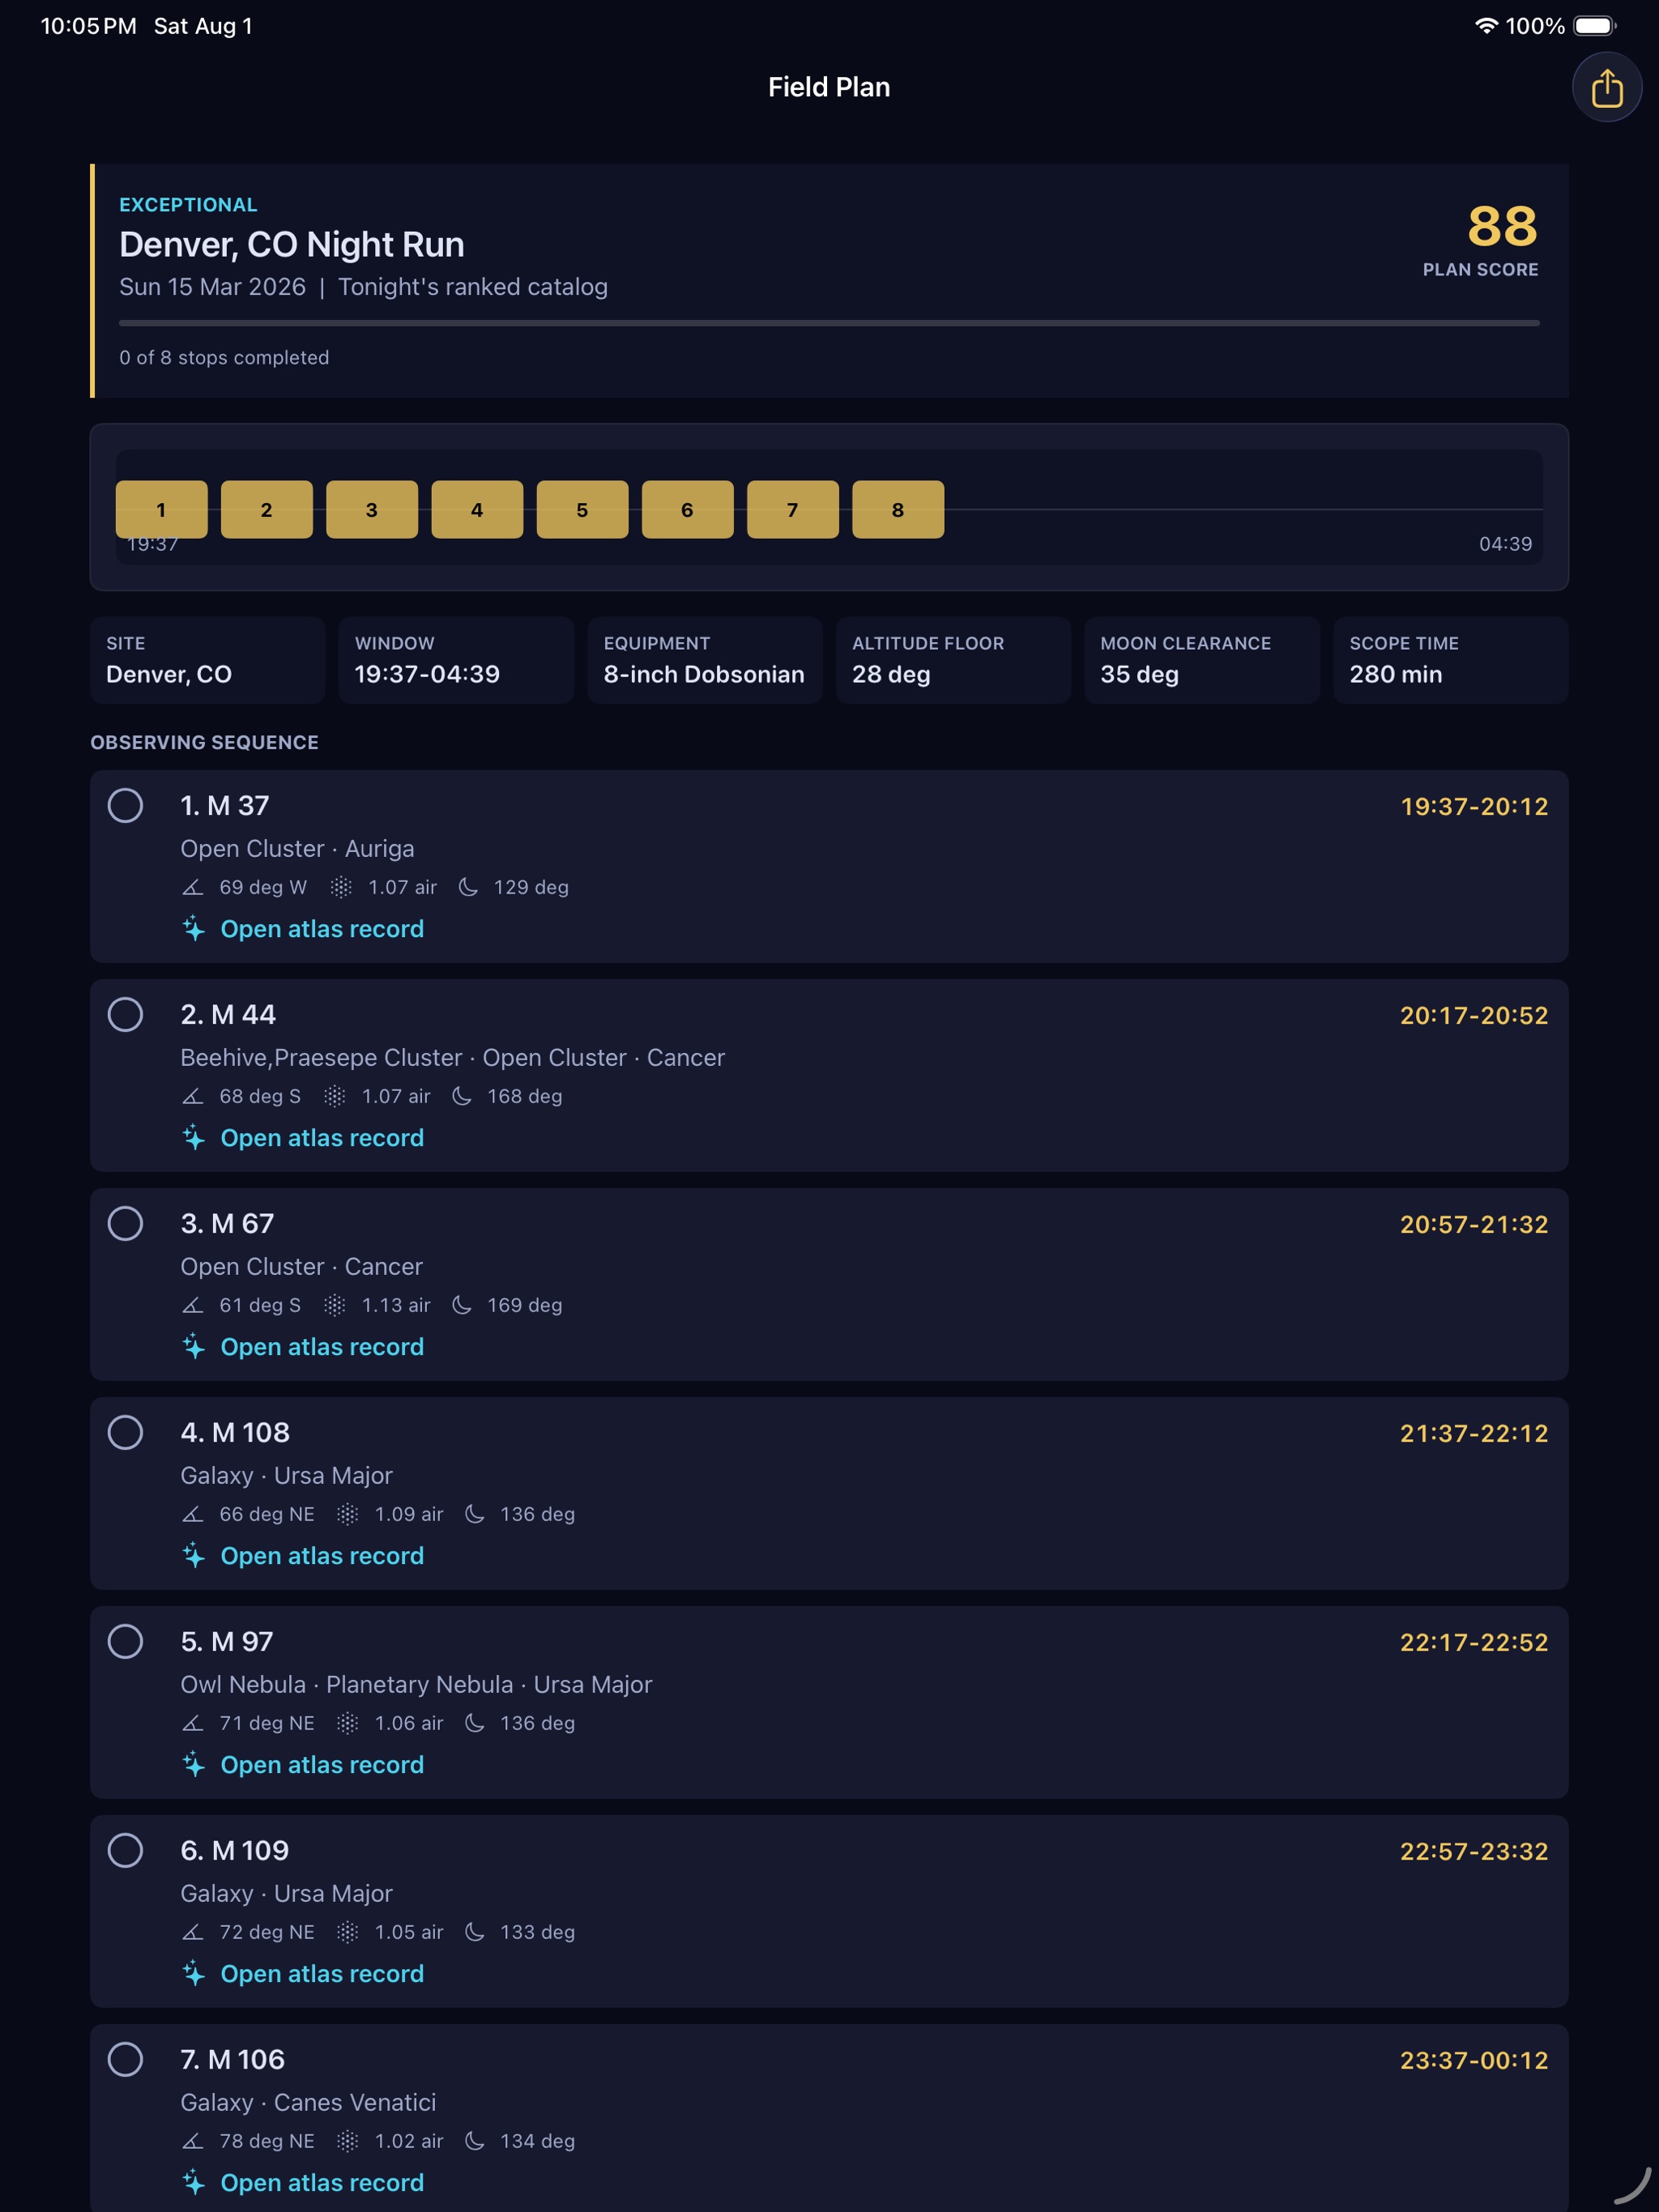The image size is (1659, 2212).
Task: Mark M 97 stop as completed
Action: pos(125,1642)
